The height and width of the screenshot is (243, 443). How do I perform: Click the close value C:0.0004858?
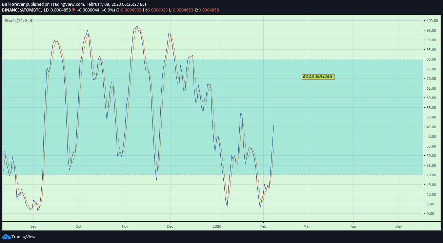pos(207,10)
